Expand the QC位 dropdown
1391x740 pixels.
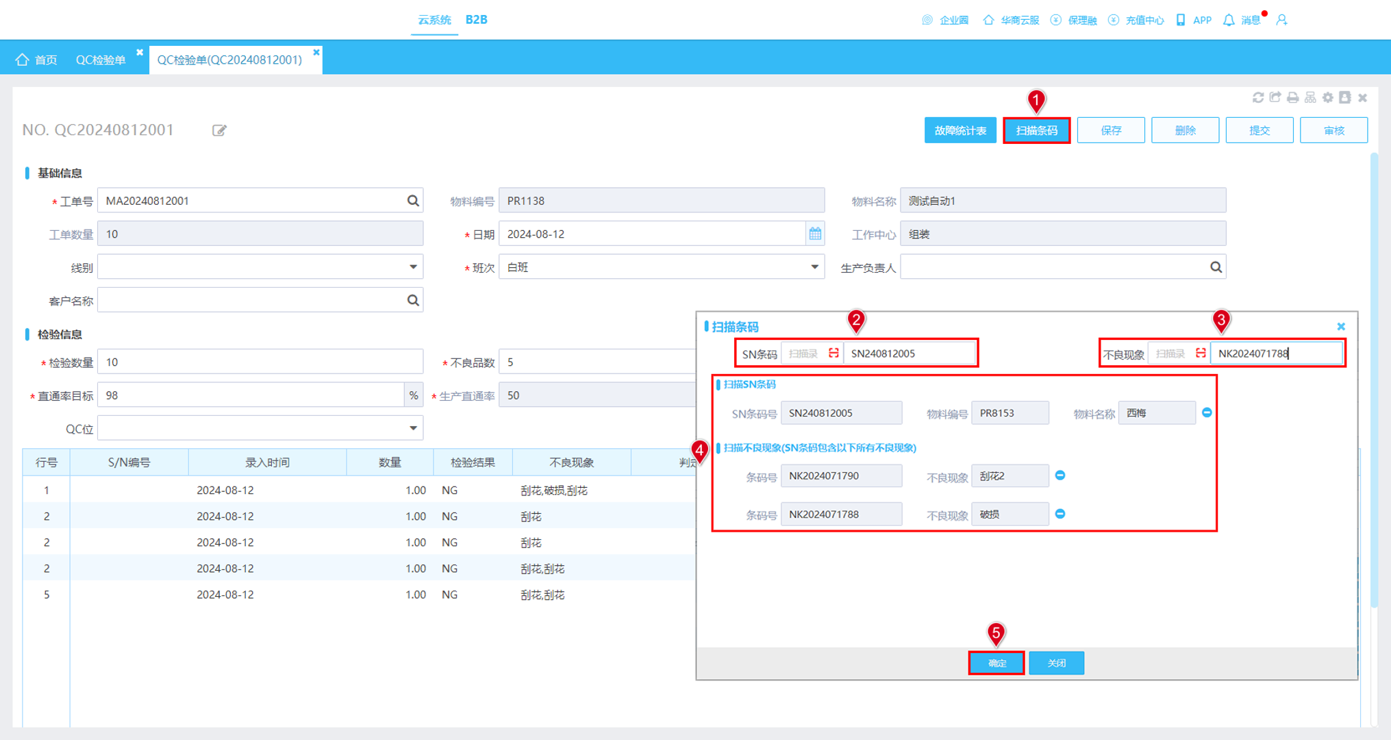point(413,428)
